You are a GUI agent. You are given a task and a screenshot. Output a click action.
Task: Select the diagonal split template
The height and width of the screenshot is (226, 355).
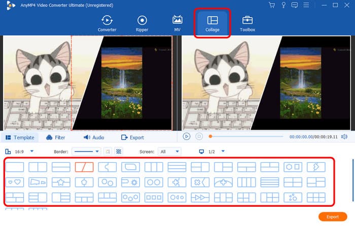click(x=84, y=167)
